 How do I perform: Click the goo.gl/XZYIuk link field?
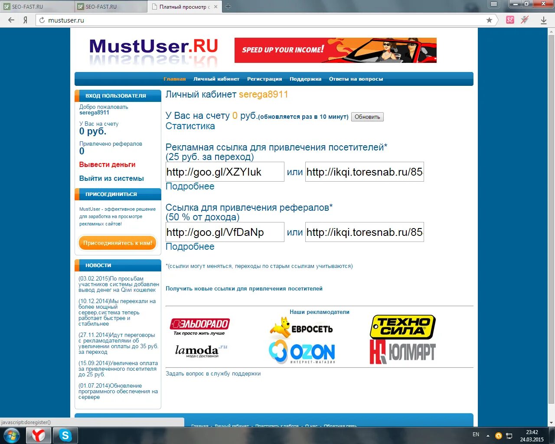(225, 172)
